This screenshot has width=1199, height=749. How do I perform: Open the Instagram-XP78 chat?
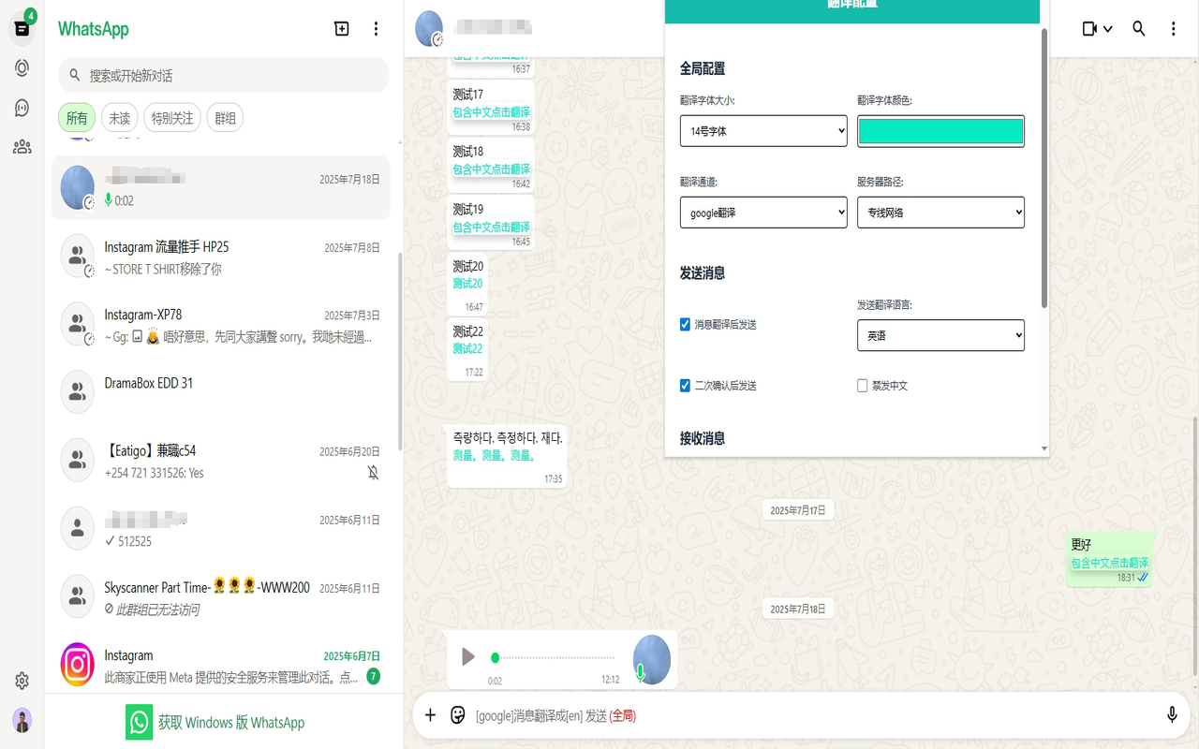[x=220, y=324]
